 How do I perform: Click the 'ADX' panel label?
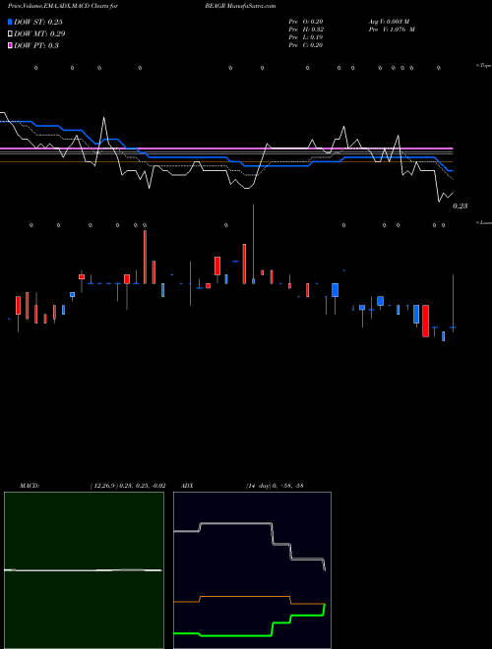(187, 486)
